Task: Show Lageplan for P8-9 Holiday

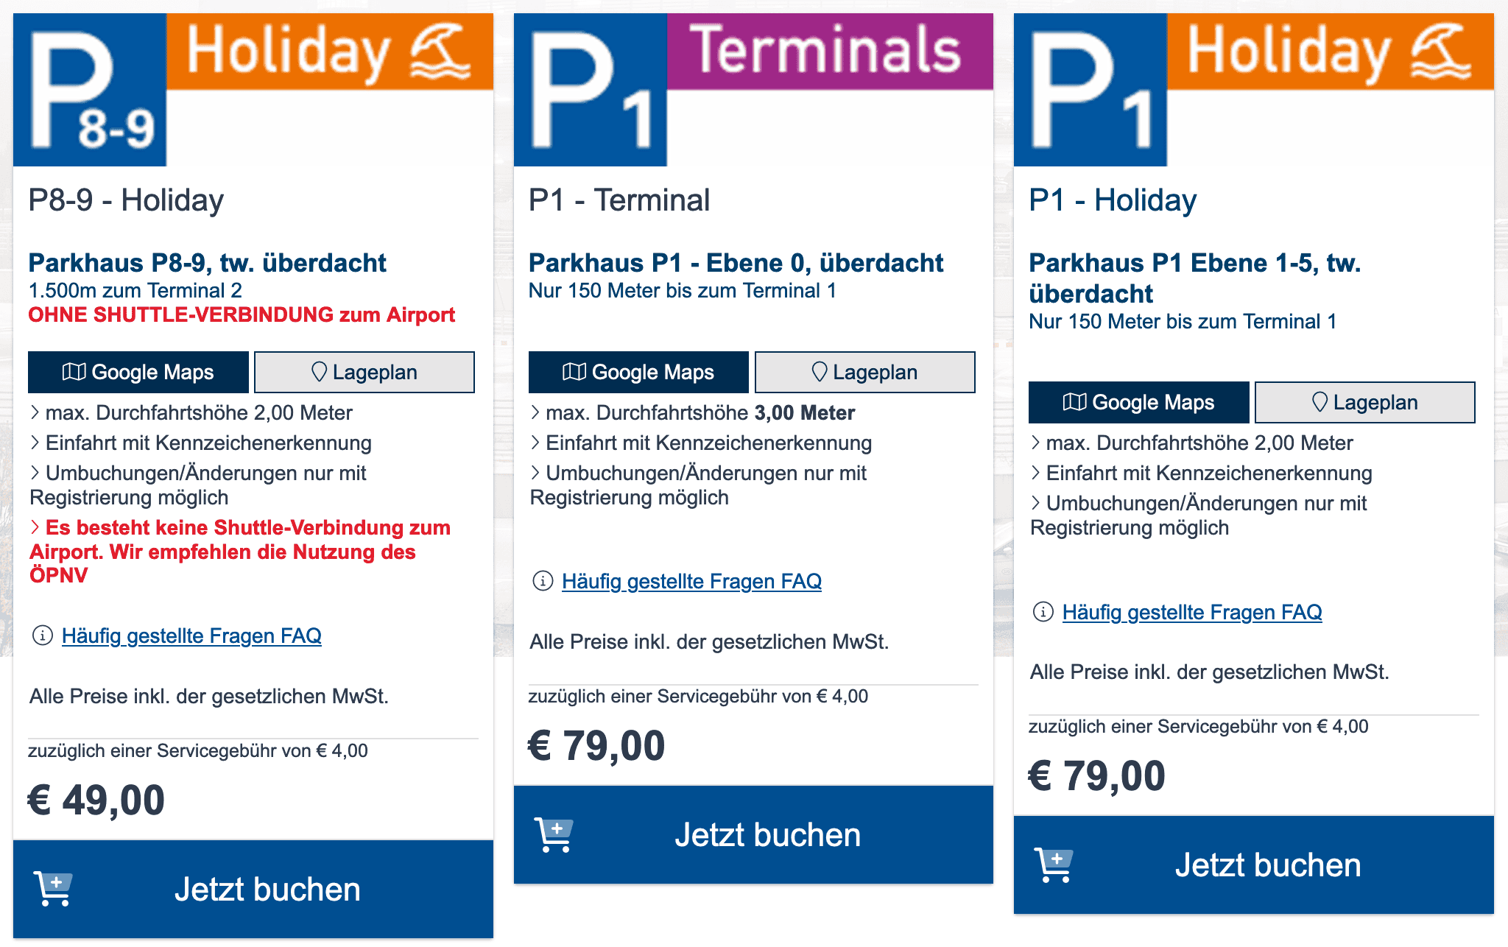Action: pyautogui.click(x=364, y=373)
